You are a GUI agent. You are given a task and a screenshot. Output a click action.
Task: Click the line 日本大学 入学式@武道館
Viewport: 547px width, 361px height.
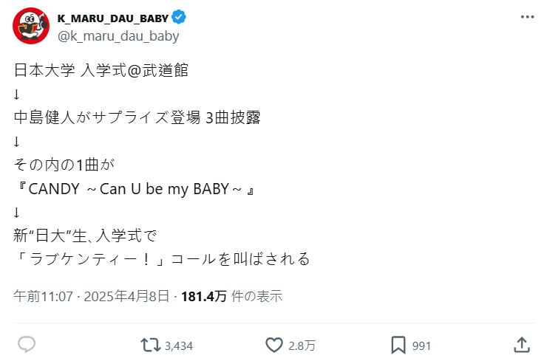click(x=101, y=71)
